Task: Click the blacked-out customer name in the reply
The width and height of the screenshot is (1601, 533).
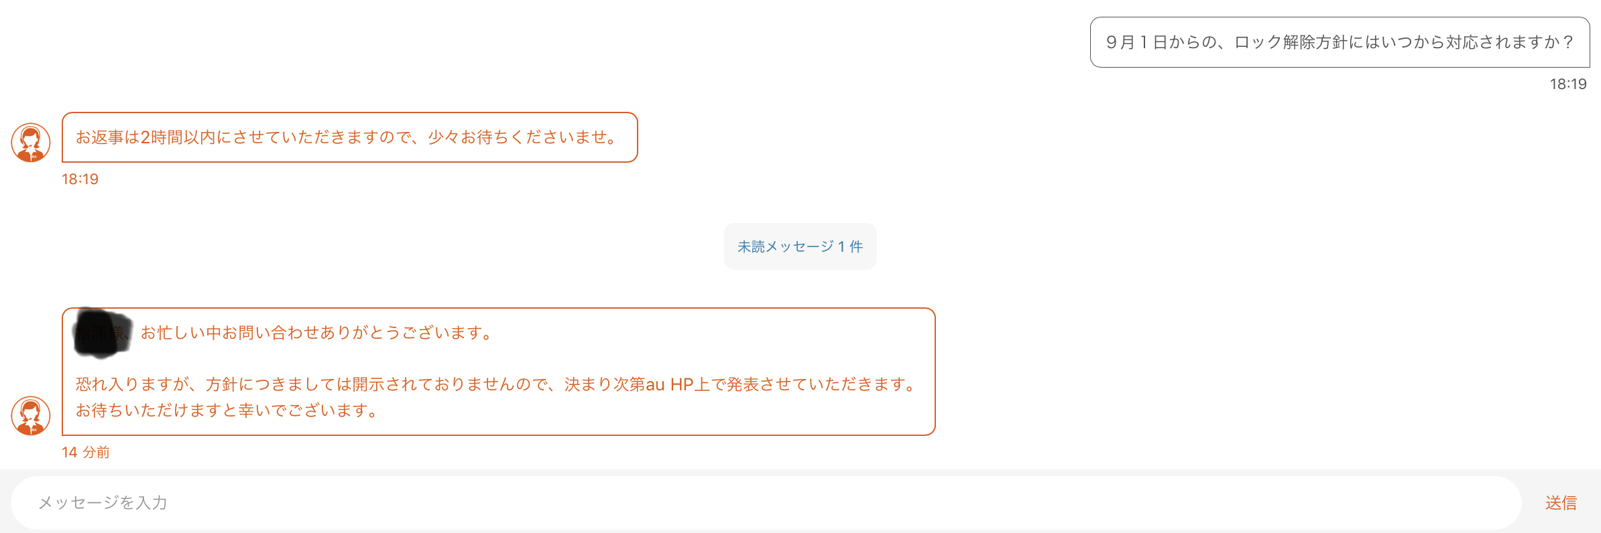Action: click(101, 333)
